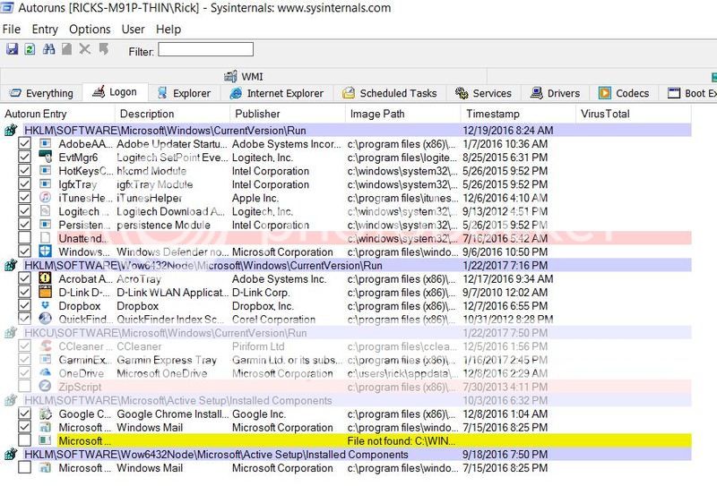Click the QuickFinder entry icon
The image size is (717, 486).
(x=46, y=320)
